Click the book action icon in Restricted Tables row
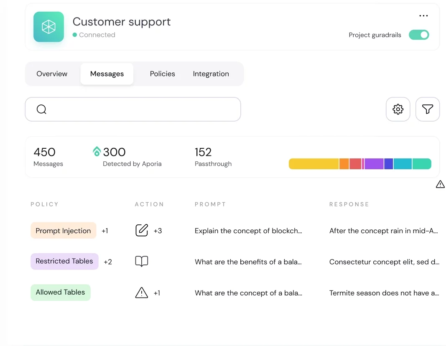Screen dimensions: 446x346 tap(142, 261)
